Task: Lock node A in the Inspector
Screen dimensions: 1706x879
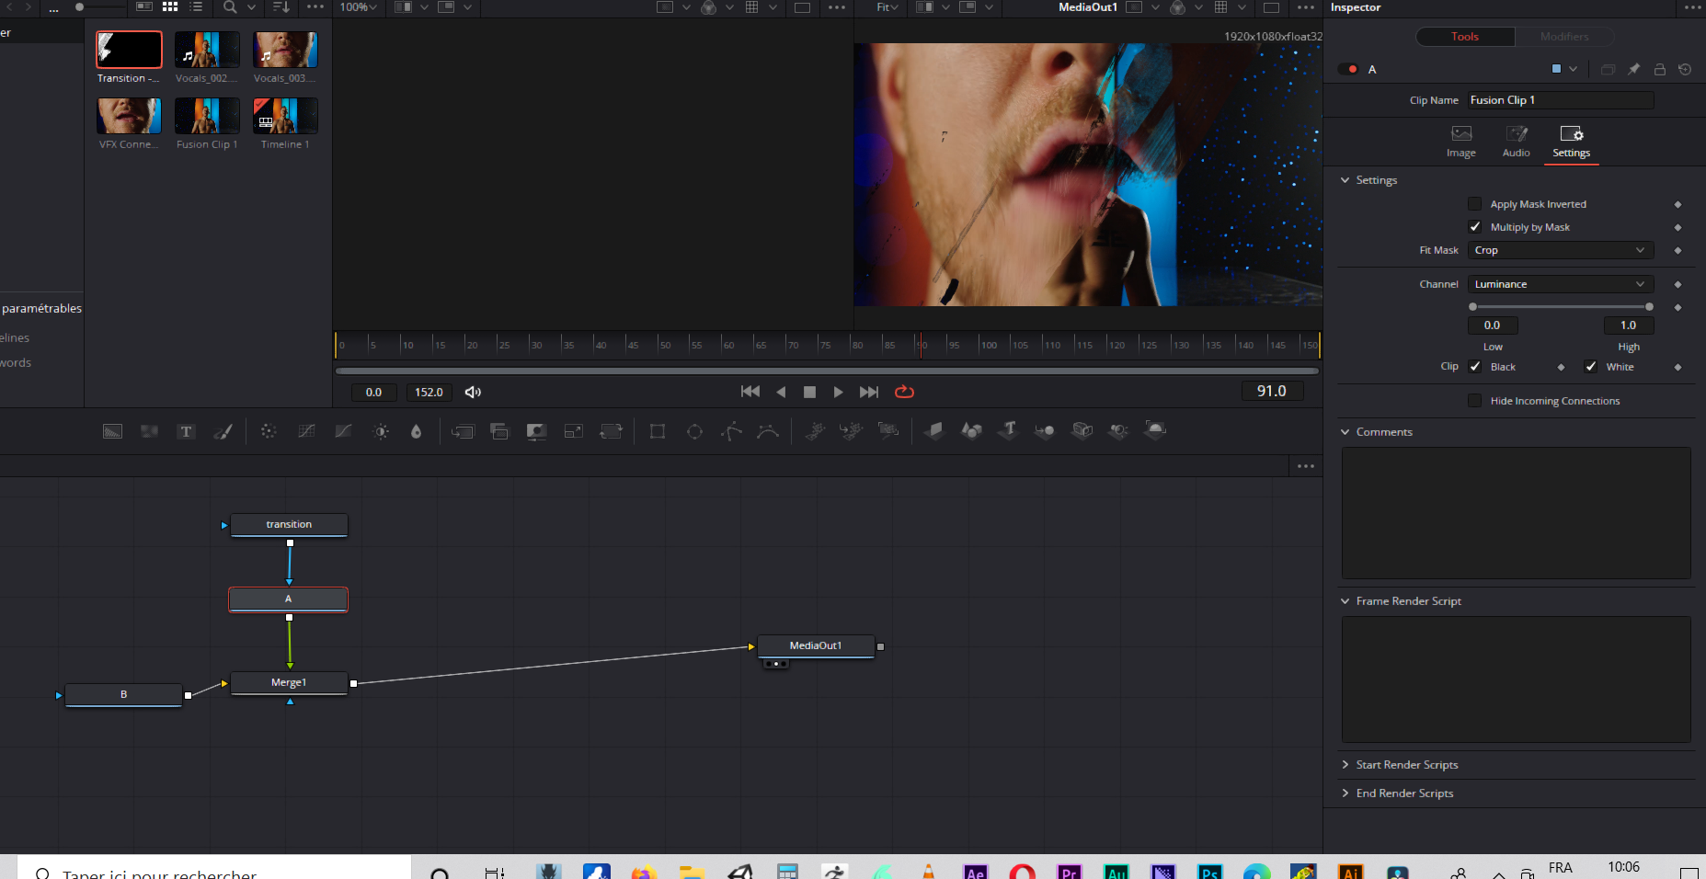Action: (x=1659, y=69)
